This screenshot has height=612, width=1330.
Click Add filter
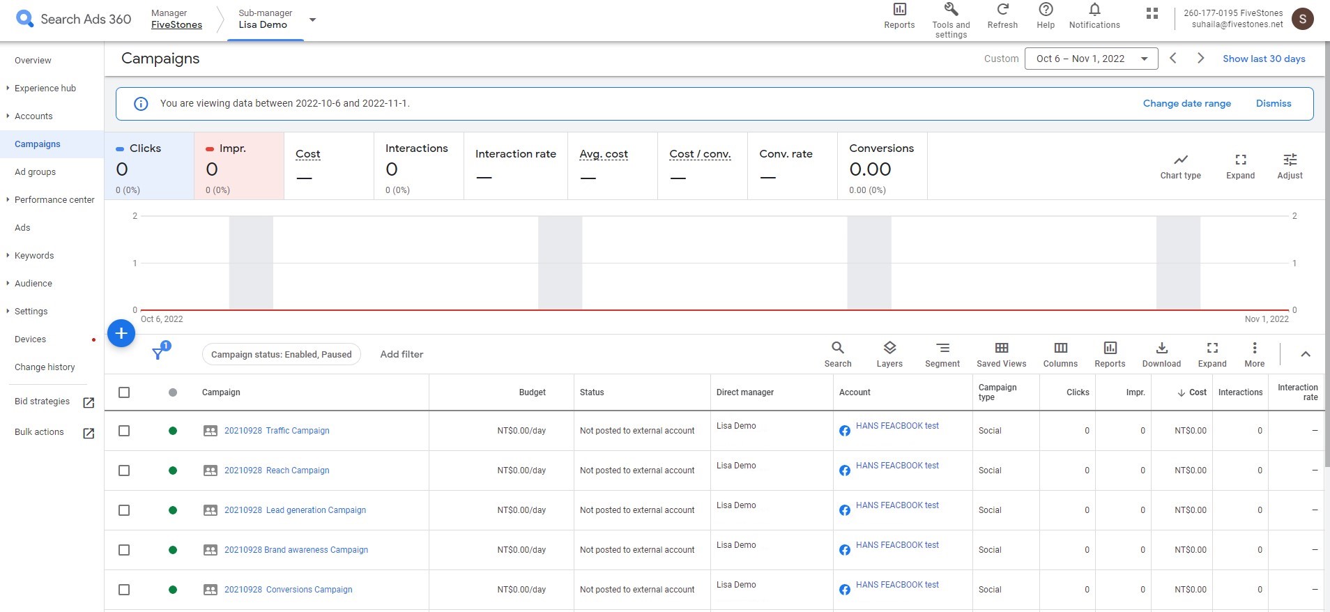pos(402,354)
